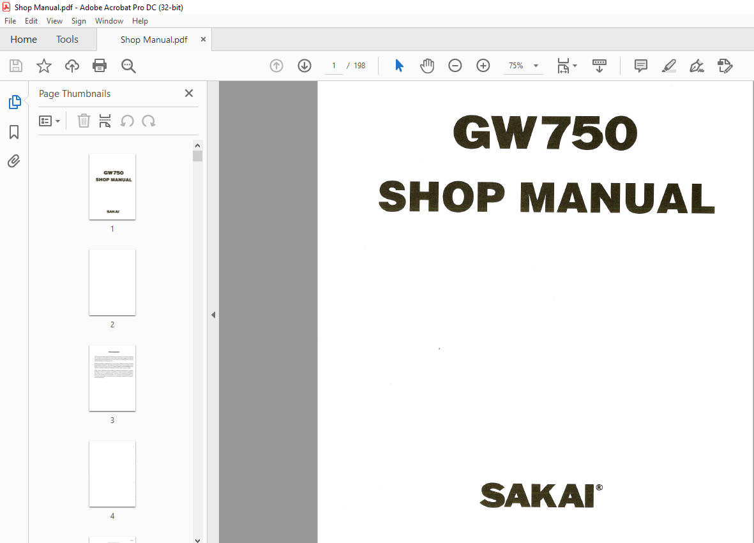754x543 pixels.
Task: Open the View menu
Action: pyautogui.click(x=54, y=21)
